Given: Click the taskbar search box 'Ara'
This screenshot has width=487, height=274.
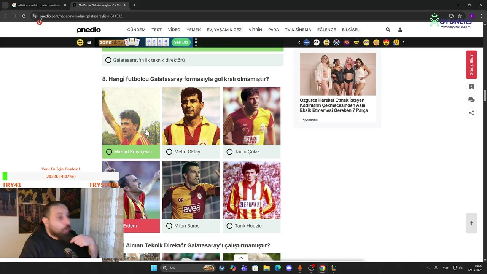Looking at the screenshot, I should tap(188, 268).
